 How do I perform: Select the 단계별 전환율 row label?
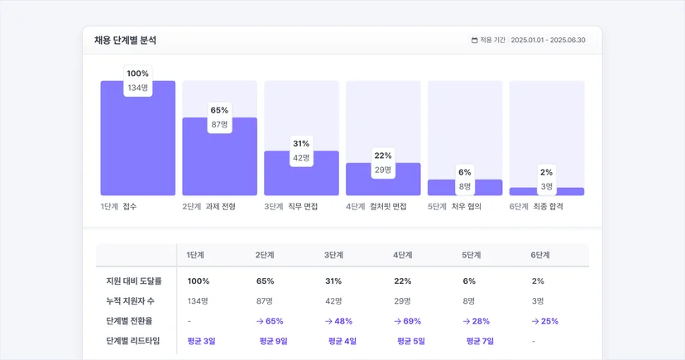click(x=129, y=321)
